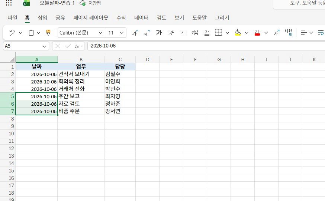Toggle underline formatting

(x=183, y=33)
